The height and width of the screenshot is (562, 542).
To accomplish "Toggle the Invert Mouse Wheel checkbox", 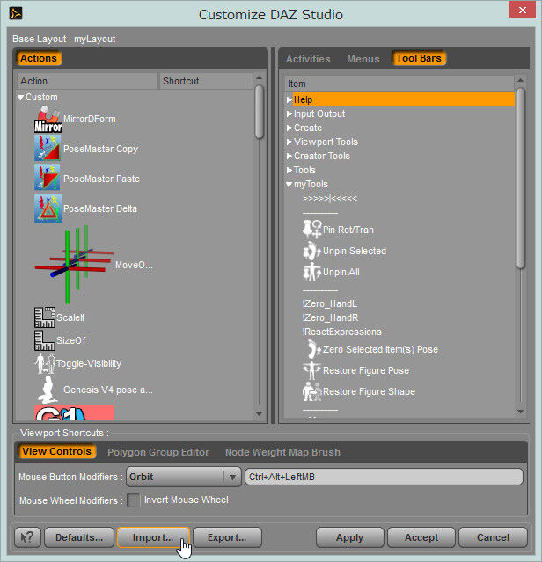I will pos(134,500).
